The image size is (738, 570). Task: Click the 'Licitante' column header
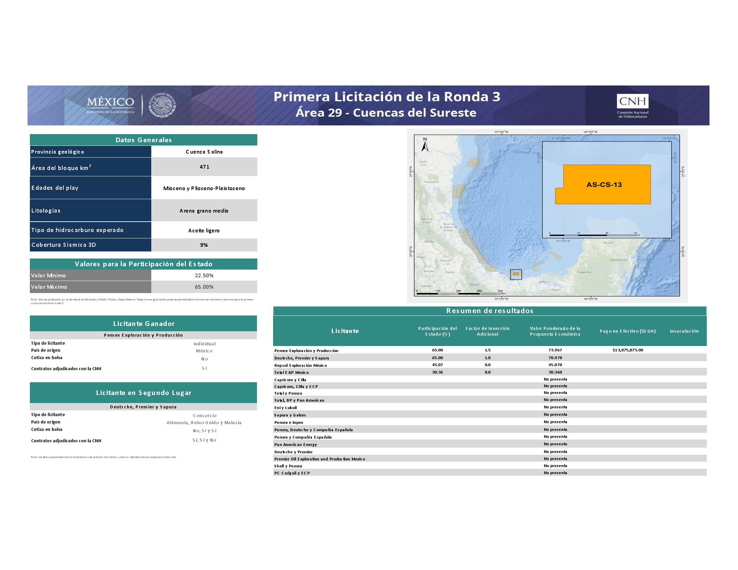tap(345, 331)
